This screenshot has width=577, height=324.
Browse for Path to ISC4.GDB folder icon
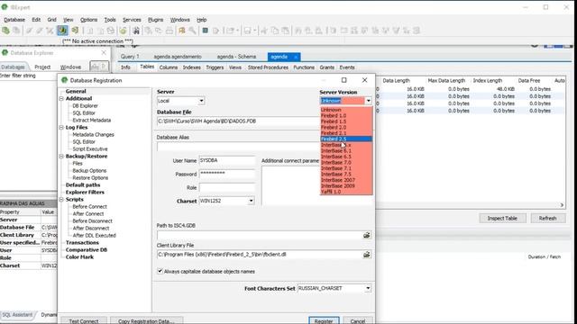click(367, 235)
